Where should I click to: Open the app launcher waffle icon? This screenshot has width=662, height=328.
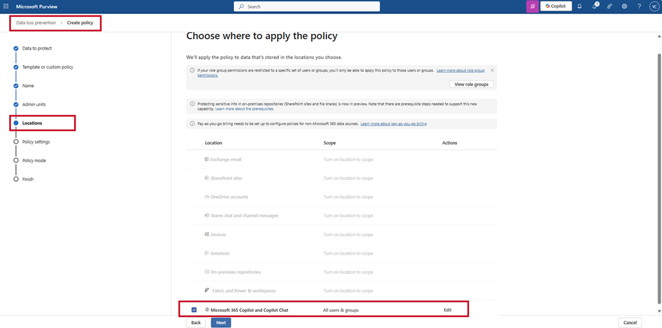(x=6, y=6)
